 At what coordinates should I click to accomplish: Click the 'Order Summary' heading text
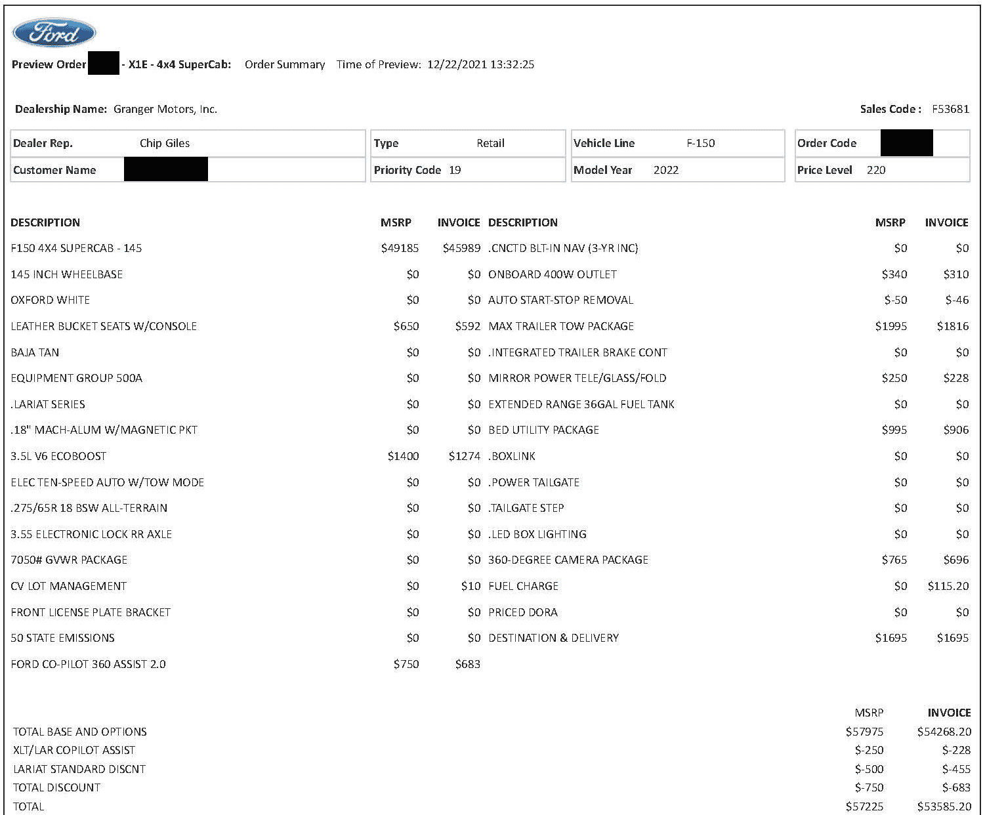285,64
